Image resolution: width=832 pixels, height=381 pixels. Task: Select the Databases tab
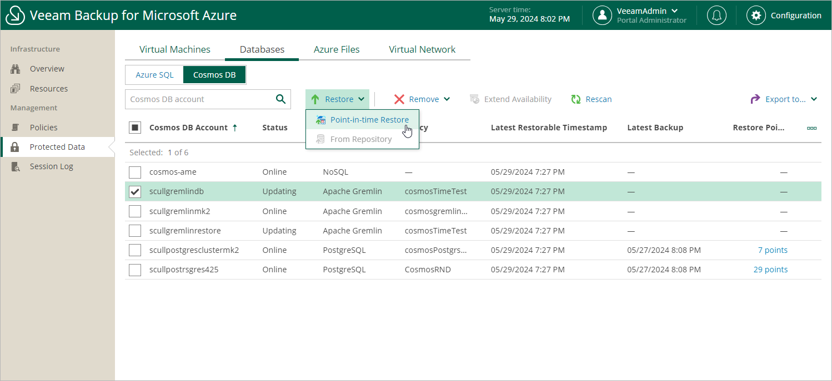262,49
